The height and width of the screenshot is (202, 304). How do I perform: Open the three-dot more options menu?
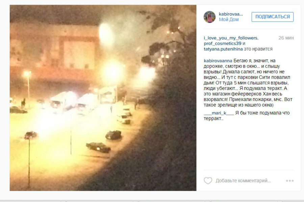[x=290, y=181]
